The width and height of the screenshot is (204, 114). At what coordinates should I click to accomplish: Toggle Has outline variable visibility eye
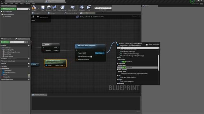tap(29, 77)
